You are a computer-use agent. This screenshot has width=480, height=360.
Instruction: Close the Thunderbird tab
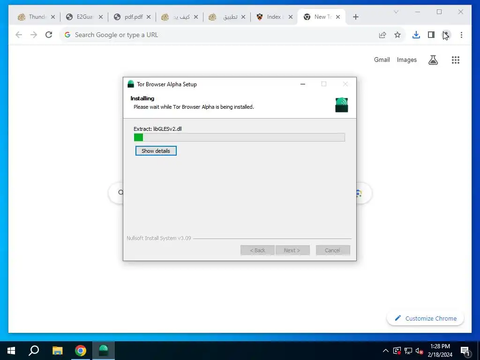(53, 17)
